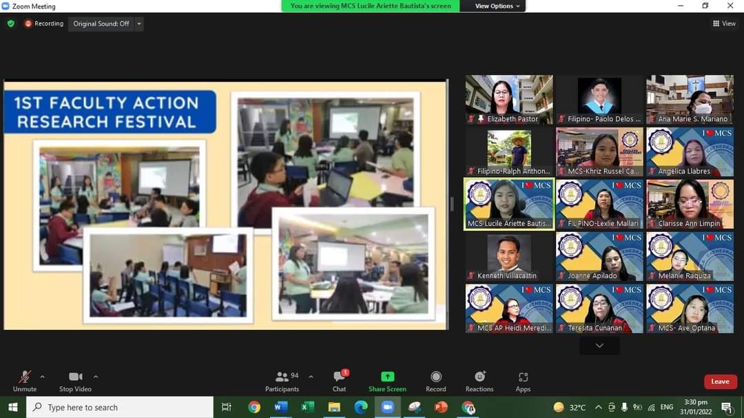
Task: Open the Chat panel
Action: point(340,381)
